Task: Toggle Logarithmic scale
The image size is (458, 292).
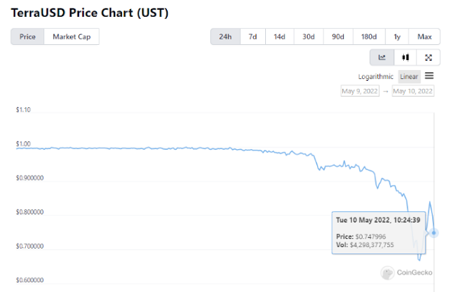Action: click(x=376, y=77)
